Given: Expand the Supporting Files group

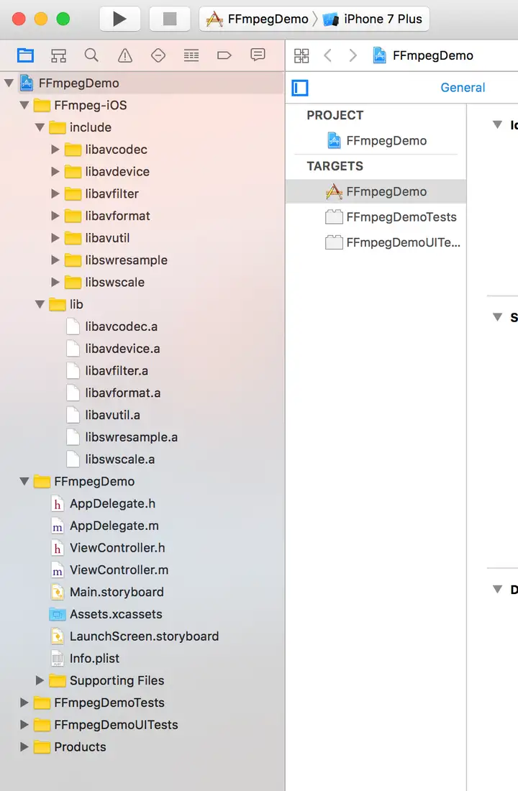Looking at the screenshot, I should pos(40,680).
